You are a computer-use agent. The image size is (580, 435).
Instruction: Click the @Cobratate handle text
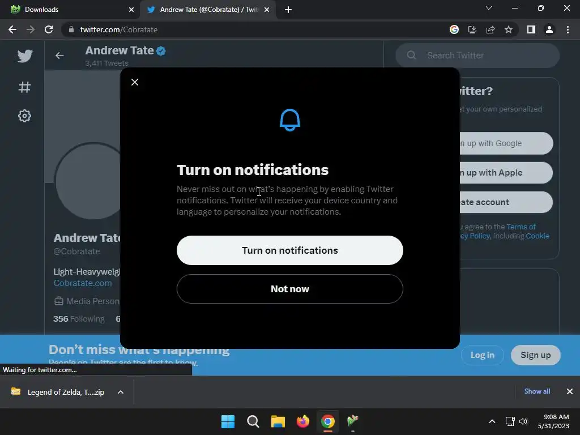coord(76,251)
